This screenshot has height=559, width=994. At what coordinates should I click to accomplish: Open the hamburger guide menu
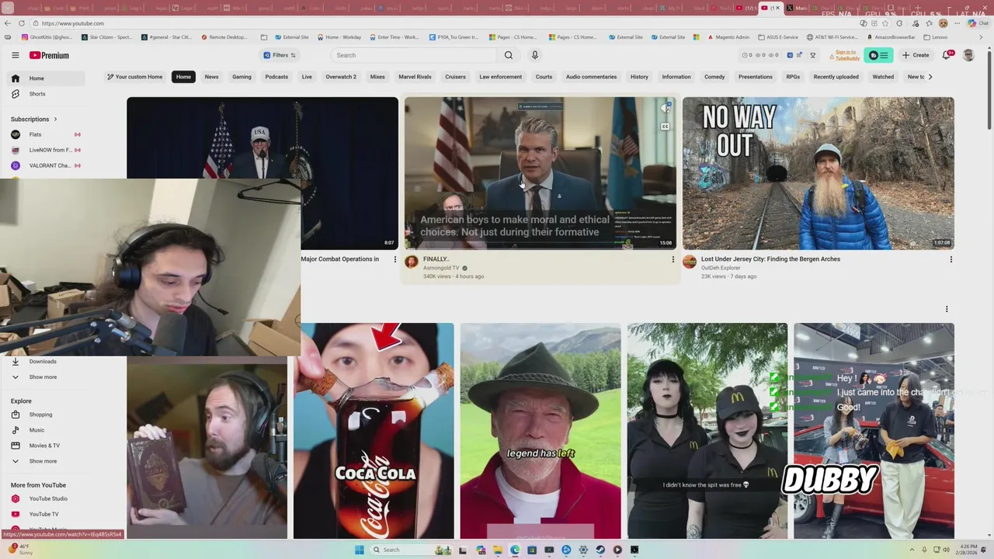point(15,55)
